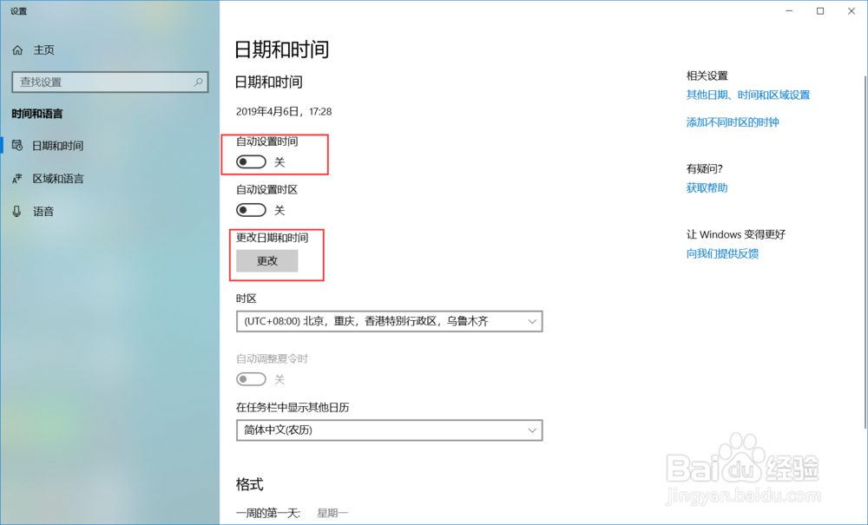Screen dimensions: 868x525
Task: Open the 时区 timezone dropdown
Action: pyautogui.click(x=389, y=321)
